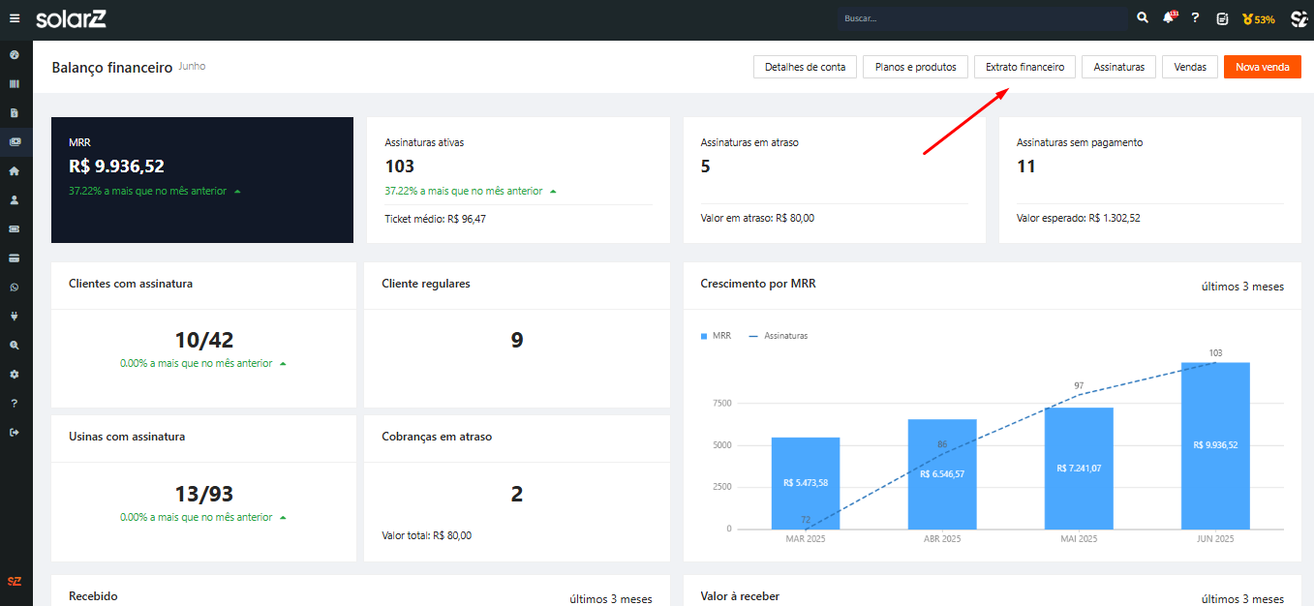
Task: Open the home icon in sidebar
Action: point(15,170)
